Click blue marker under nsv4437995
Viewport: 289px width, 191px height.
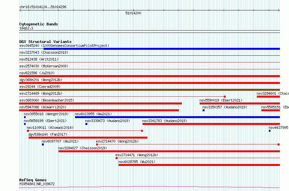(x=270, y=131)
